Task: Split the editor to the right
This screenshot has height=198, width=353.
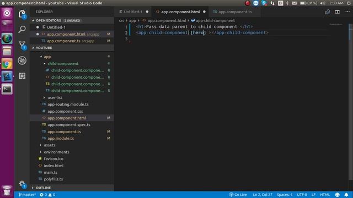Action: tap(337, 12)
